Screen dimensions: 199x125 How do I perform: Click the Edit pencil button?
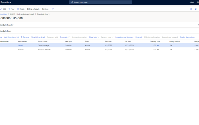[x=3, y=9]
